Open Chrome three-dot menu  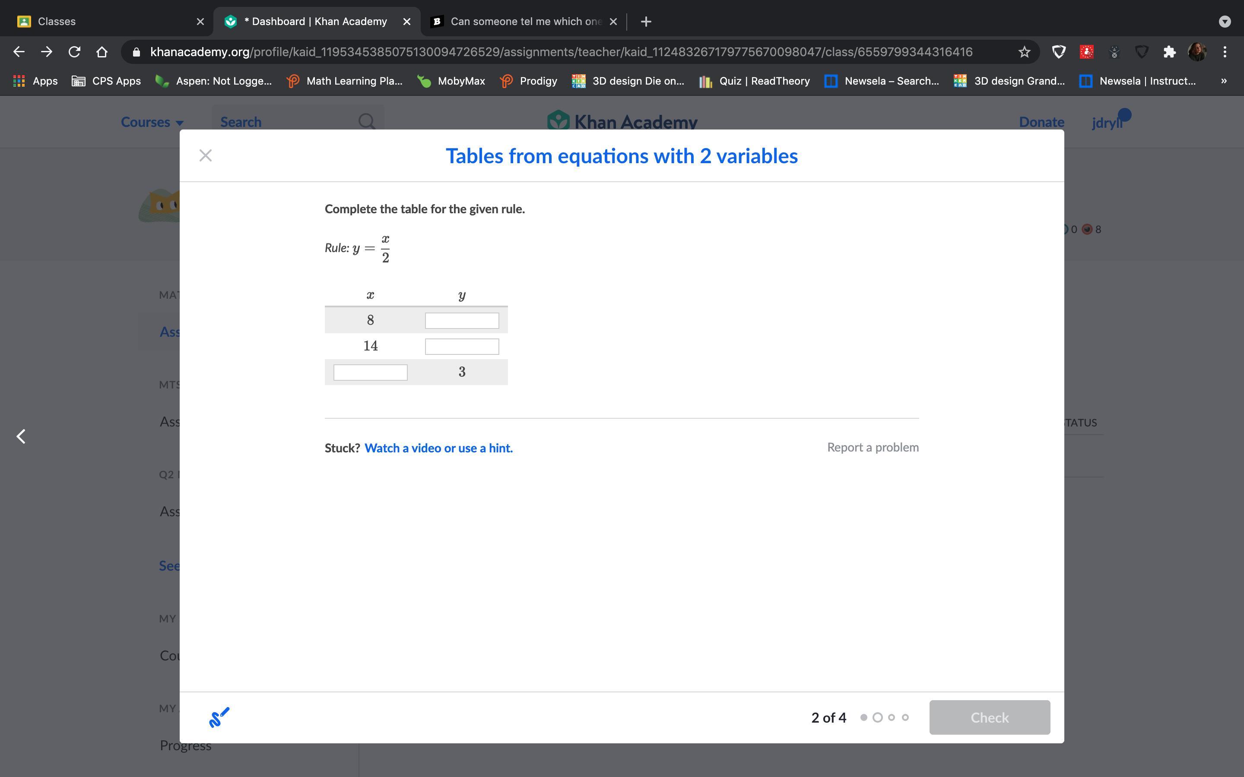(x=1225, y=52)
